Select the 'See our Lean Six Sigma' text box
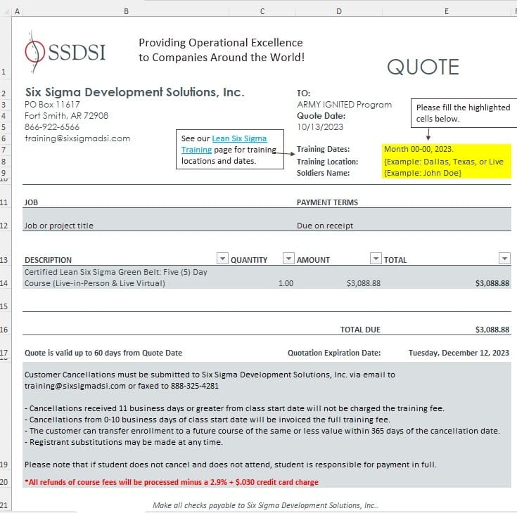Screen dimensions: 517x513 tap(230, 149)
